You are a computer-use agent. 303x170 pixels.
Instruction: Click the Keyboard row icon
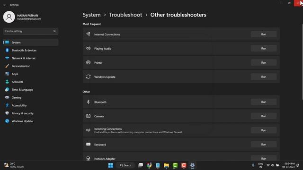point(89,144)
